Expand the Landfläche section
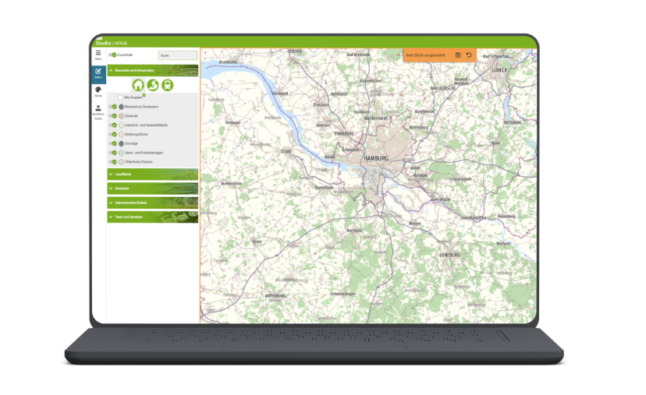This screenshot has height=395, width=646. point(153,175)
